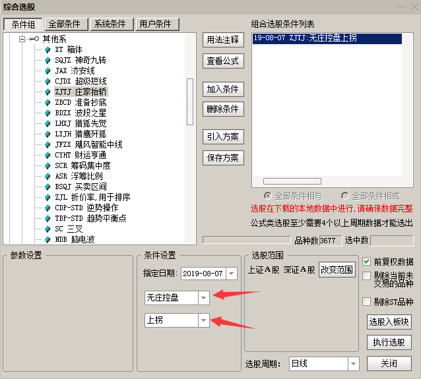
Task: Select LYJH 猎鹰歼狐 tree item
Action: (81, 134)
